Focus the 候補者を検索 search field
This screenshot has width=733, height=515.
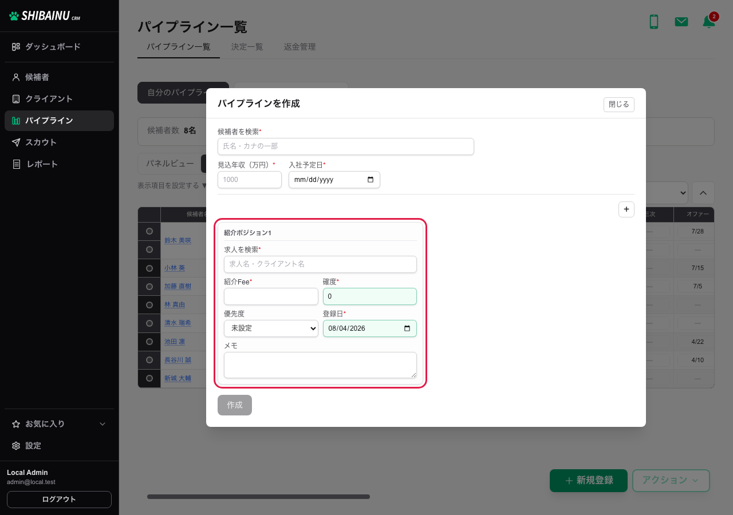(x=346, y=146)
